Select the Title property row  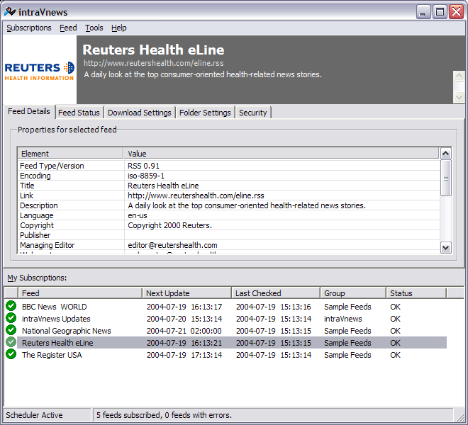coord(228,186)
